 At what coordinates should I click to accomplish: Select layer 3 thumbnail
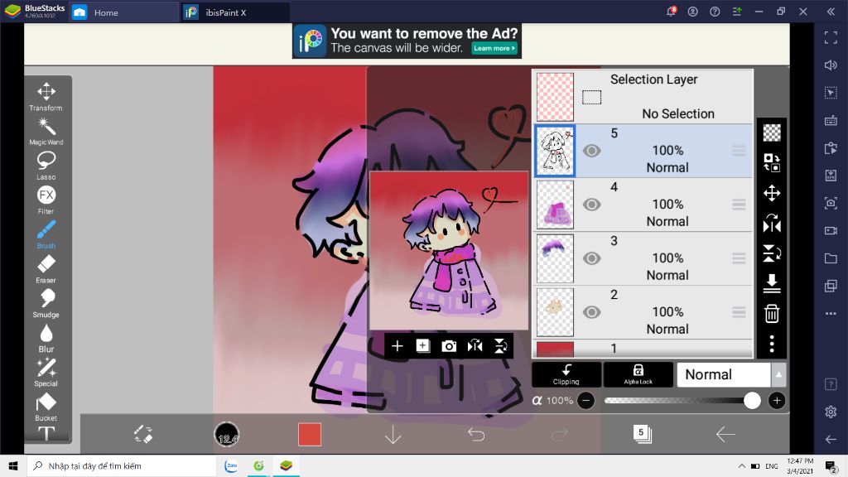click(x=555, y=258)
